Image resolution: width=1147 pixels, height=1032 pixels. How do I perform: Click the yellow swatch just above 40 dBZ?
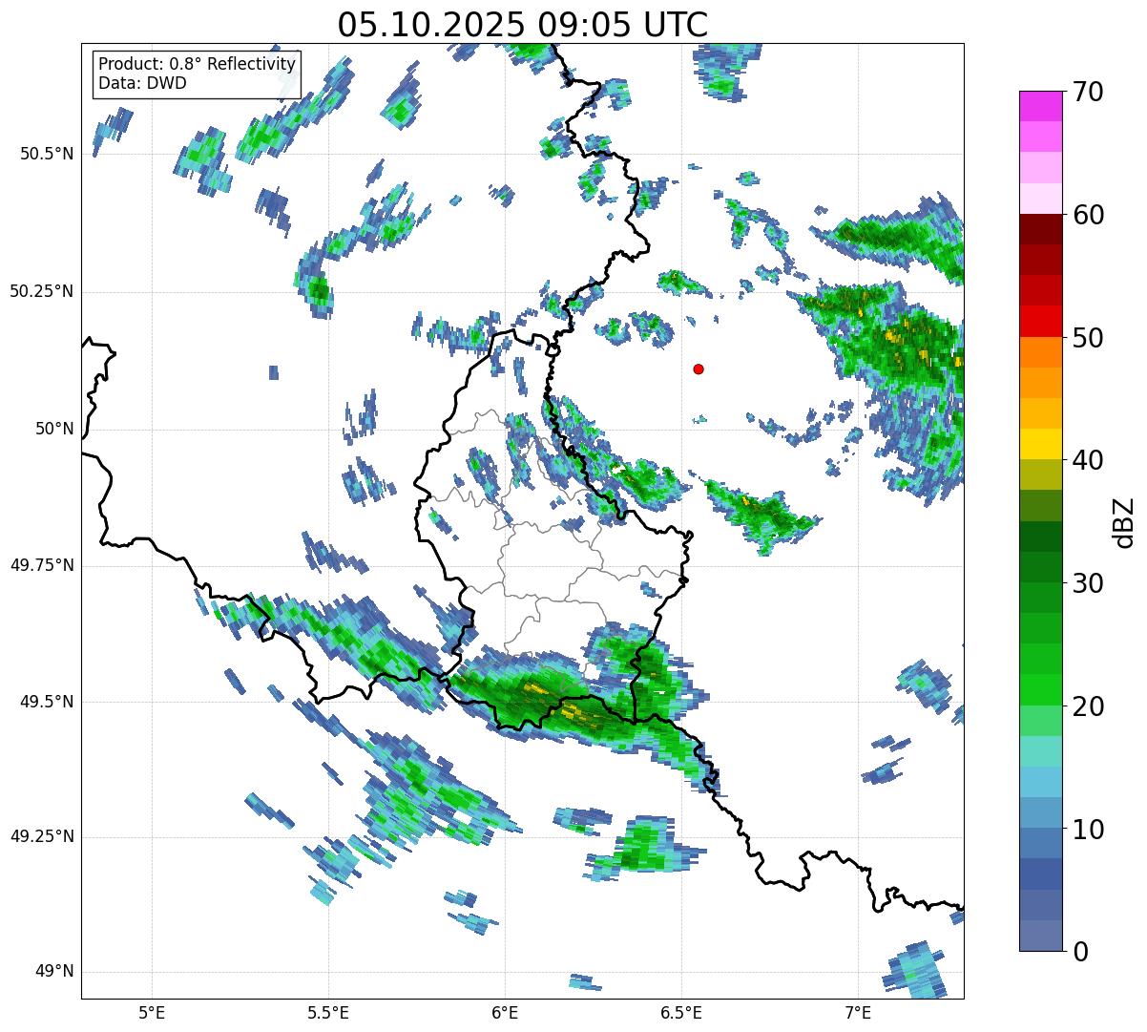tap(1041, 444)
